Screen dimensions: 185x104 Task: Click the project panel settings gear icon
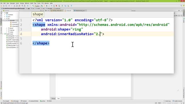46,11
